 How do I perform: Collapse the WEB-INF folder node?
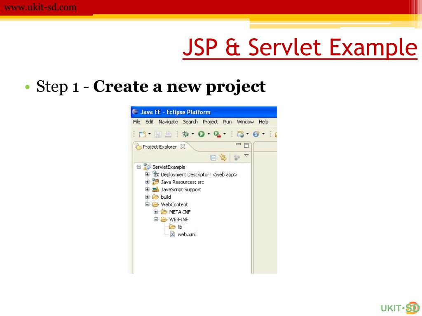coord(155,220)
